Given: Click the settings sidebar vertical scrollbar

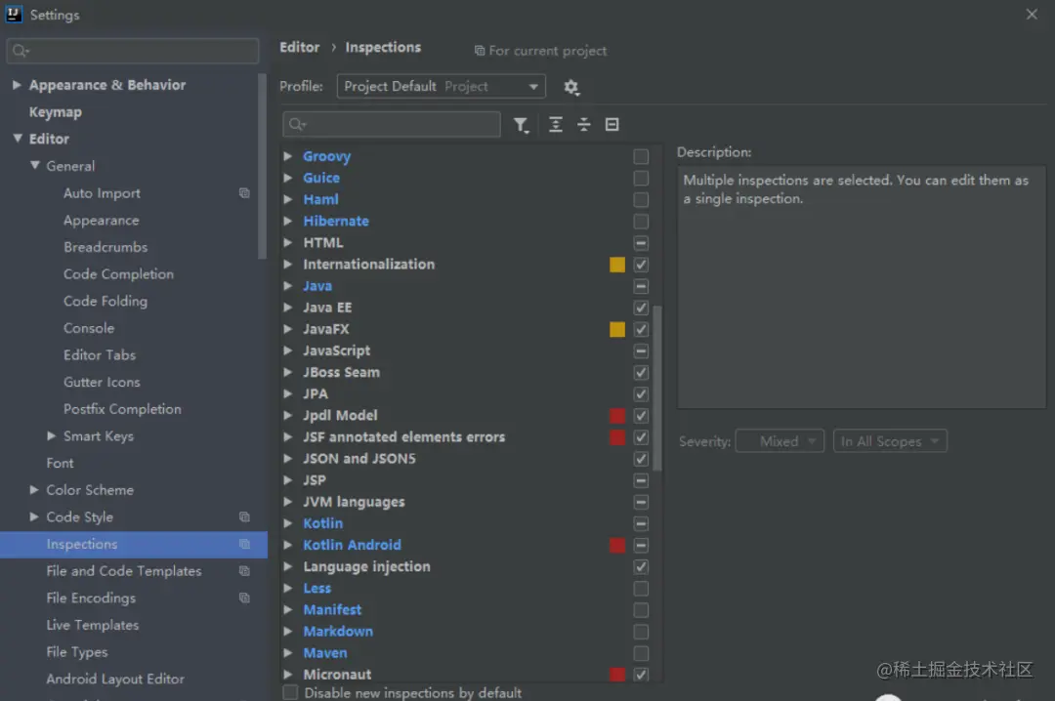Looking at the screenshot, I should click(x=263, y=166).
